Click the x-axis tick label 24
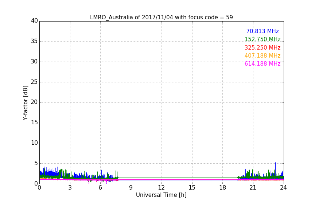 coord(283,188)
